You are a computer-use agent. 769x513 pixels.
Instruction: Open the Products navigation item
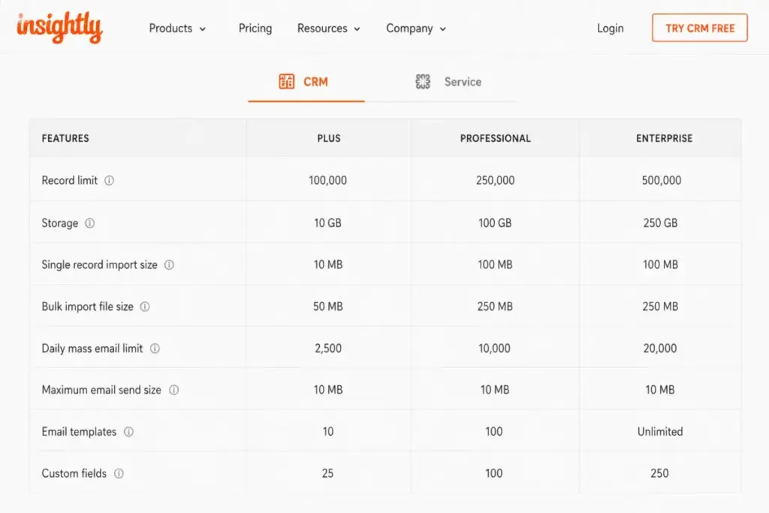pos(170,29)
